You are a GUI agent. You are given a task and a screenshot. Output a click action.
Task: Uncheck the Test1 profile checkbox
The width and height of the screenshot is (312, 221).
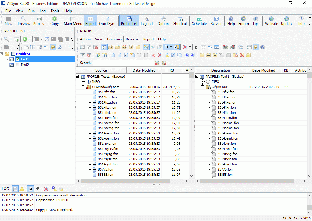(x=18, y=59)
